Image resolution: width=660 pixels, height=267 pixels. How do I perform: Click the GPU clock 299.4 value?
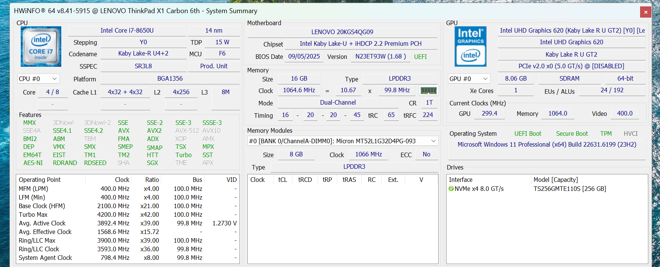489,114
